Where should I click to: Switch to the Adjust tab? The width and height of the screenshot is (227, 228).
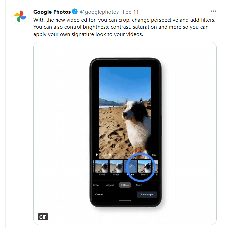tap(110, 185)
